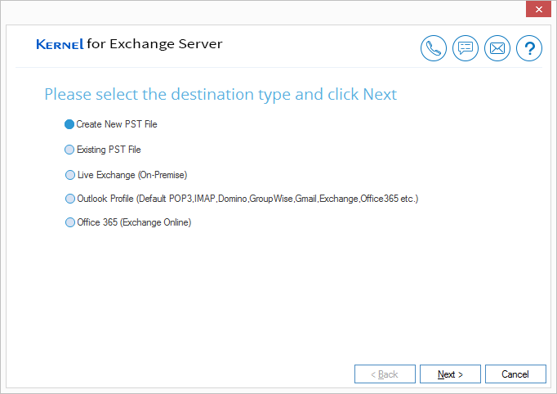The height and width of the screenshot is (394, 557).
Task: Close the dialog with the red X
Action: [x=538, y=9]
